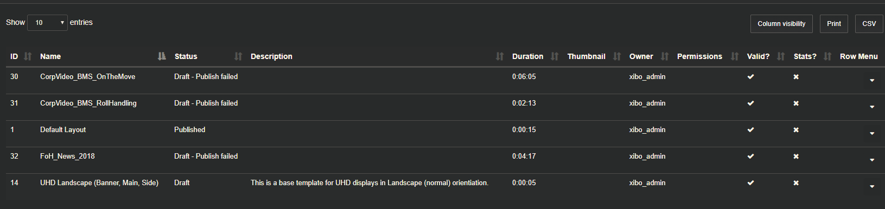The image size is (885, 209).
Task: Click Valid checkmark for CorpVideo_BMS_OnTheMove
Action: (750, 77)
